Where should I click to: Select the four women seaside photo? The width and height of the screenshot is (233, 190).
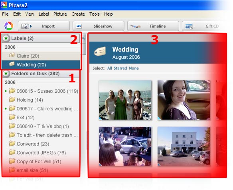125,100
